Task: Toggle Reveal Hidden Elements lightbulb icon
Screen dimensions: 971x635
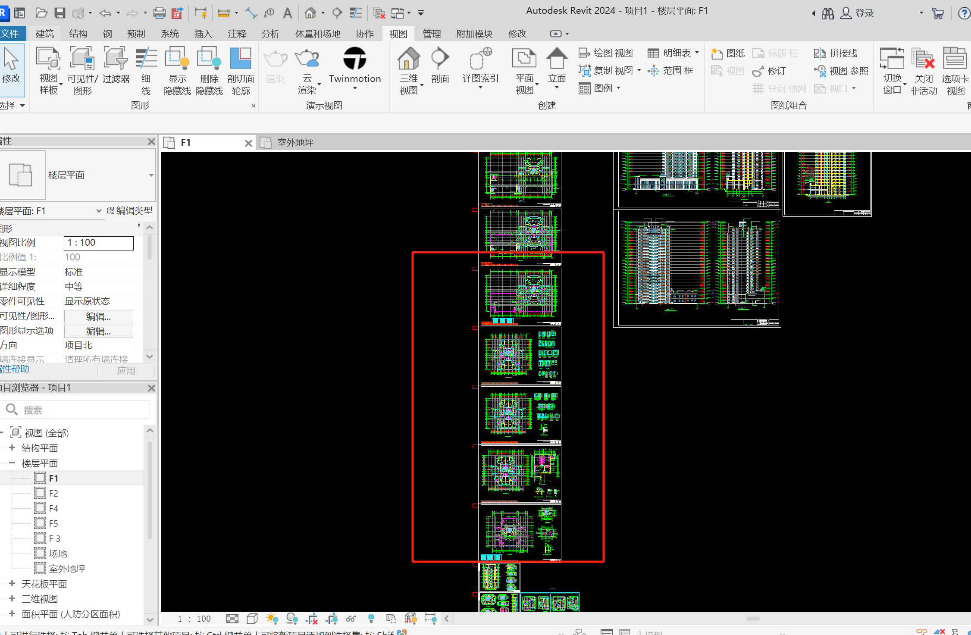Action: pos(371,619)
